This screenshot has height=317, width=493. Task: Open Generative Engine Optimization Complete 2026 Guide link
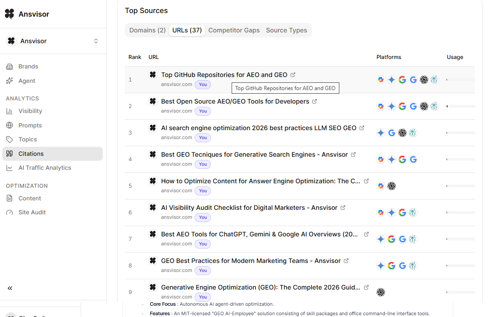[260, 287]
